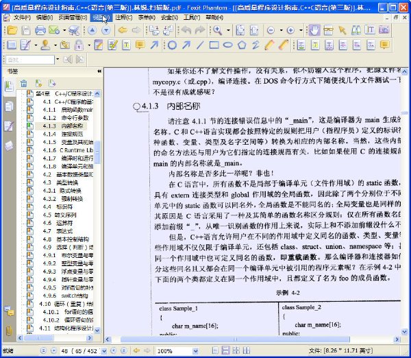Select the stamp tool
Screen dimensions: 411x358
[45, 45]
